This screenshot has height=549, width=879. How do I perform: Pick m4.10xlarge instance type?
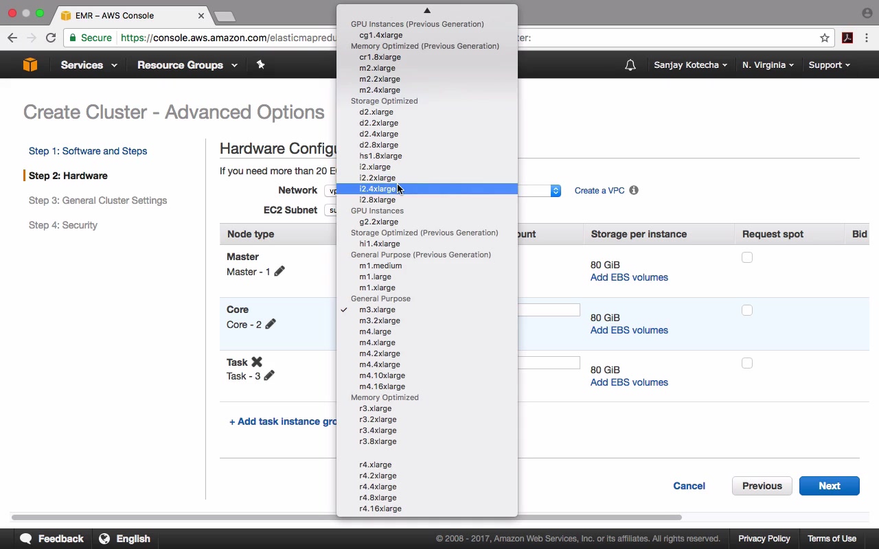(426, 375)
